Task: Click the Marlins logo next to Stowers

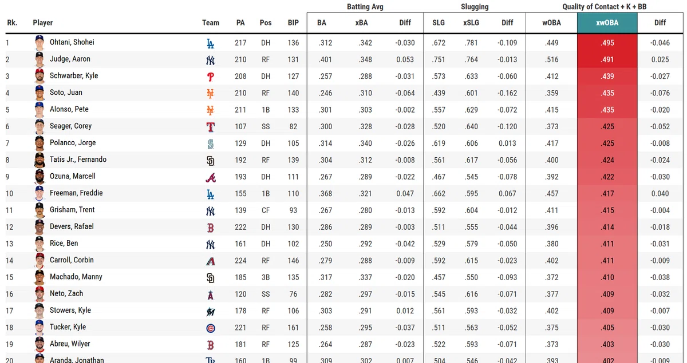Action: pos(210,311)
